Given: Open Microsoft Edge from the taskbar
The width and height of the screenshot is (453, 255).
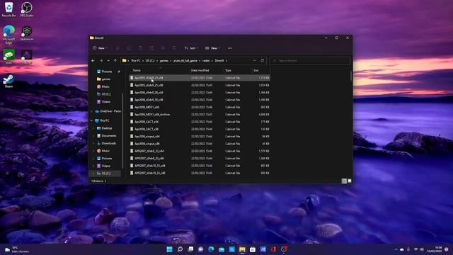Looking at the screenshot, I should point(211,249).
